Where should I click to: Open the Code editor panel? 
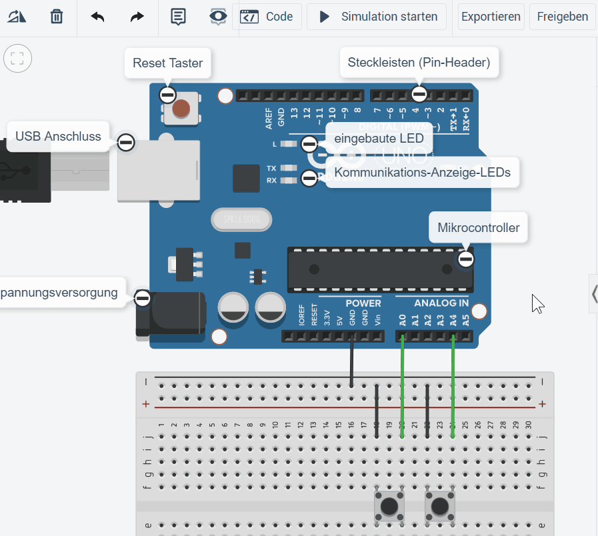(268, 16)
